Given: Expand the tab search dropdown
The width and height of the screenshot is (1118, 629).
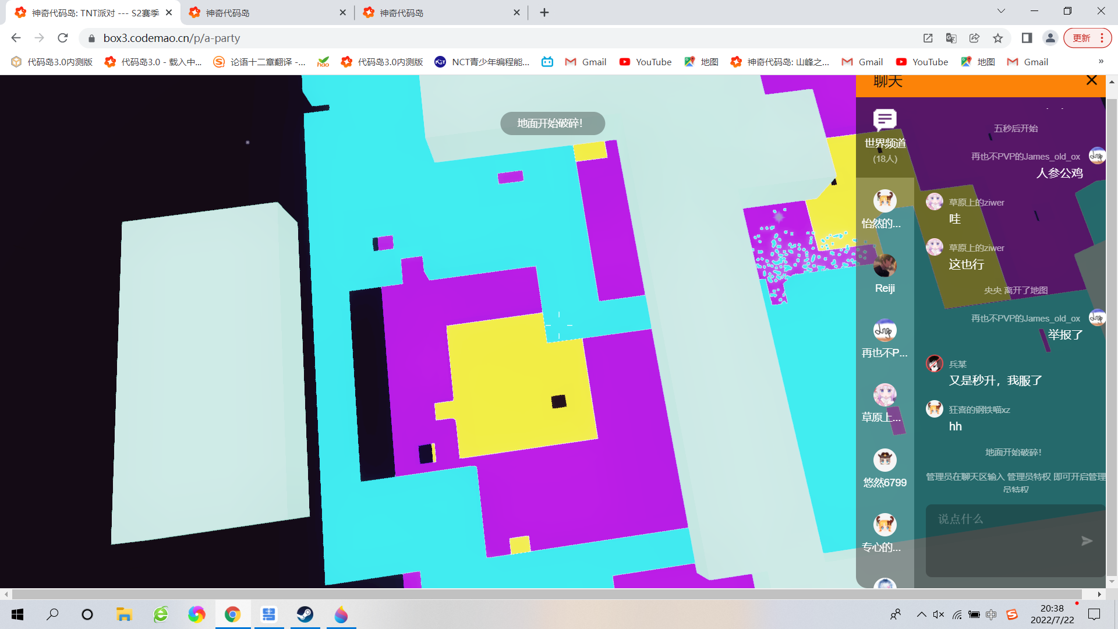Looking at the screenshot, I should [1001, 11].
